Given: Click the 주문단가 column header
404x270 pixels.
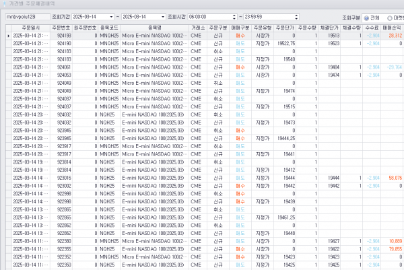Looking at the screenshot, I should coord(285,28).
